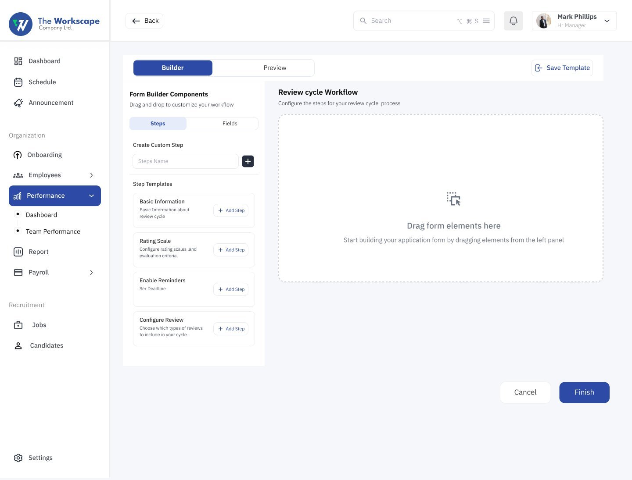Click the Onboarding upload icon
This screenshot has width=632, height=480.
point(18,155)
